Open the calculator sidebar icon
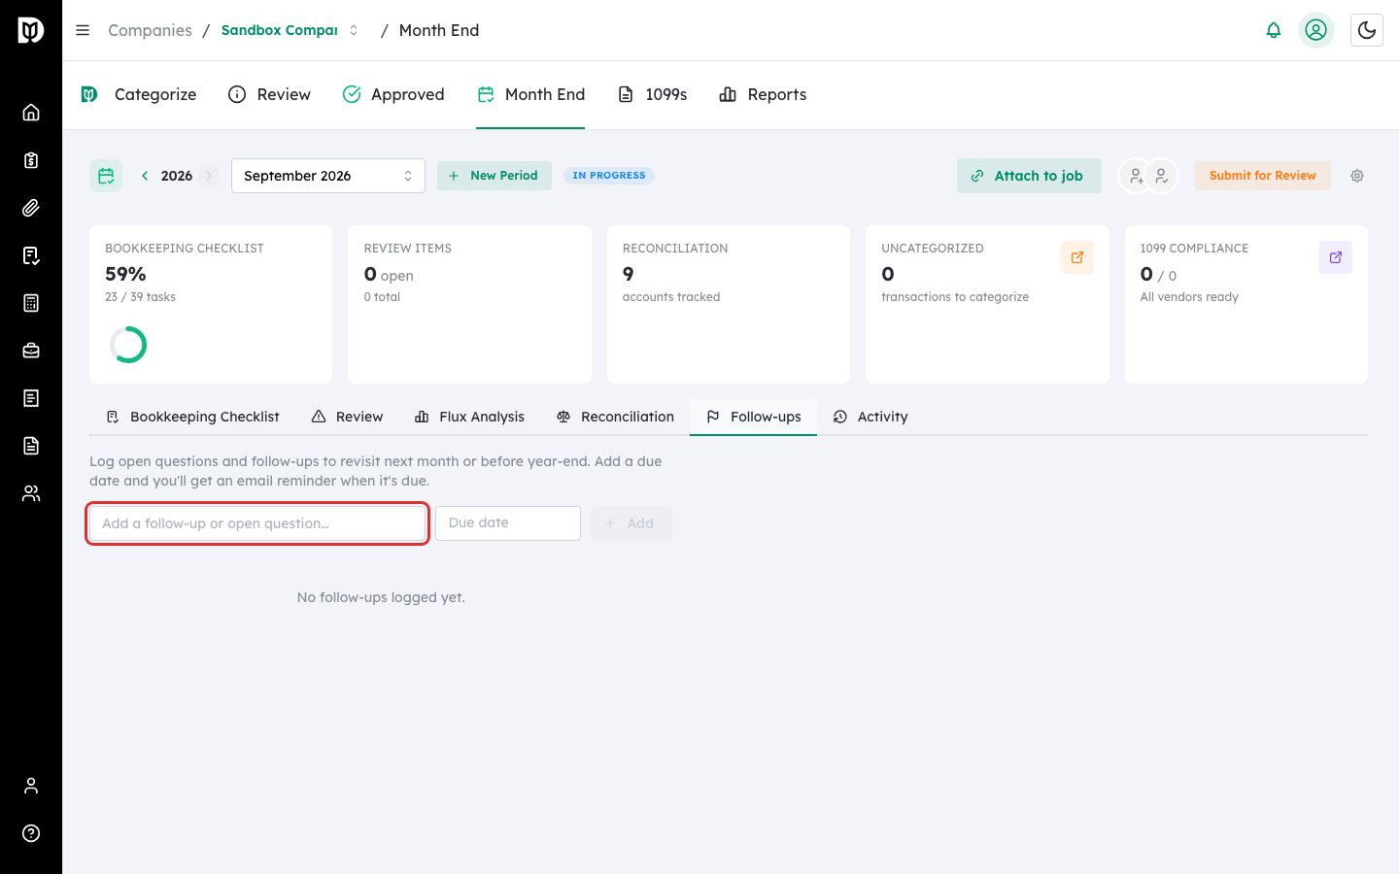1399x874 pixels. click(x=31, y=303)
